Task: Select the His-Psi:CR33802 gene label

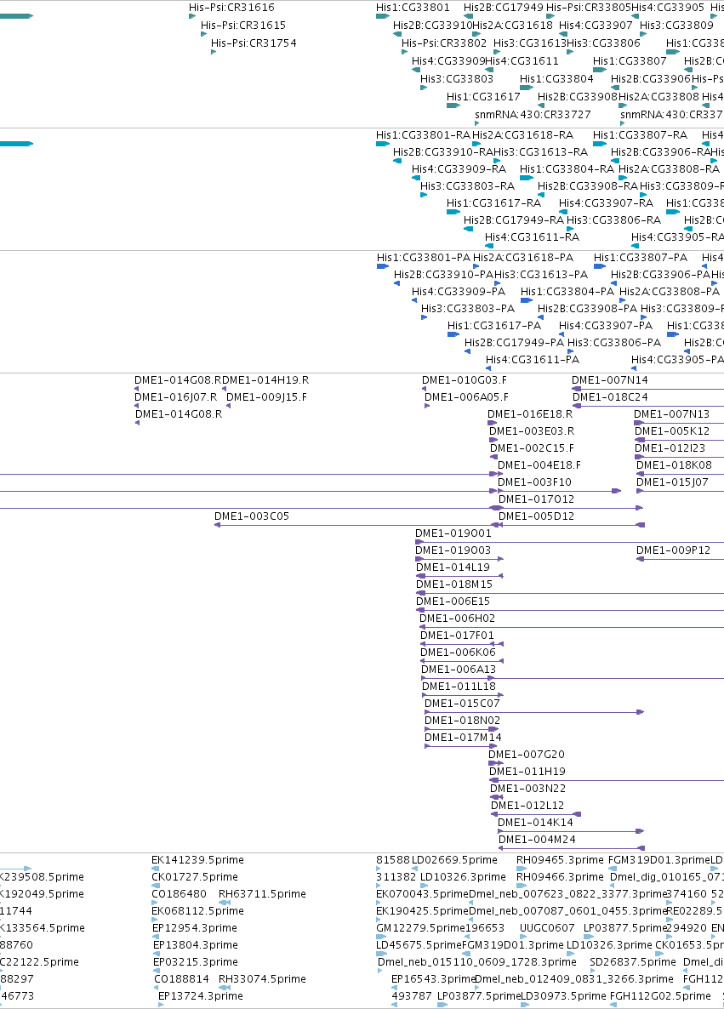Action: click(444, 43)
